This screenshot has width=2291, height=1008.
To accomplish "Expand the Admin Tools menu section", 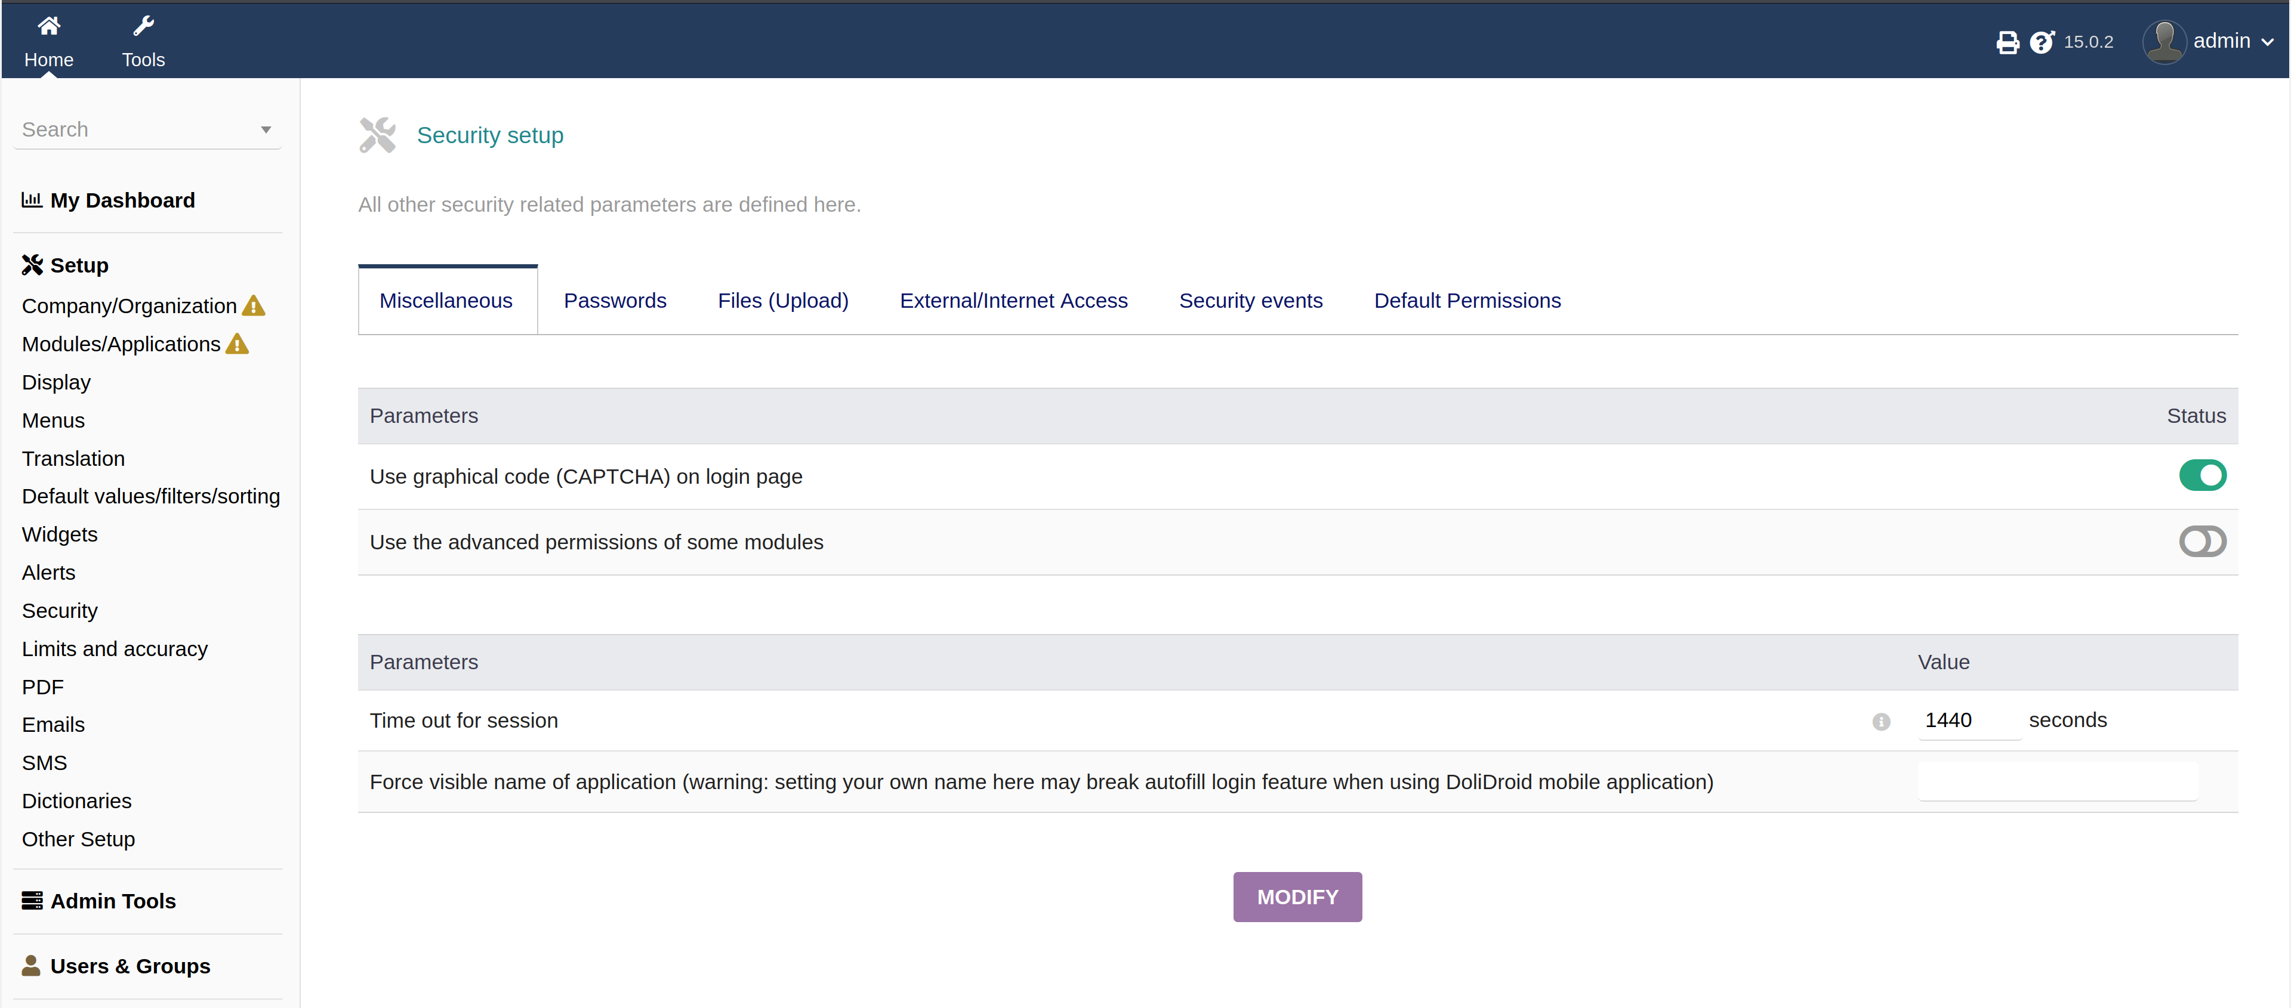I will 113,901.
